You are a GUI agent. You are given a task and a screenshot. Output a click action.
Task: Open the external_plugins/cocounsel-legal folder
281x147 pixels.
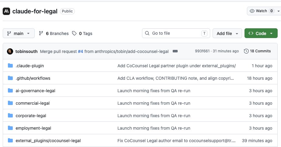[x=48, y=141]
